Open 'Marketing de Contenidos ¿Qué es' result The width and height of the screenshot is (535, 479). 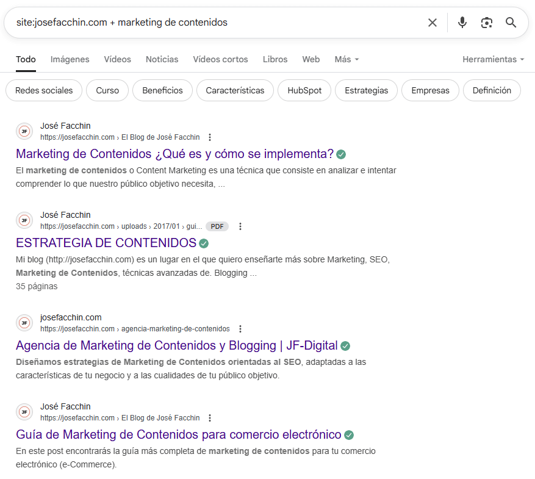tap(174, 154)
